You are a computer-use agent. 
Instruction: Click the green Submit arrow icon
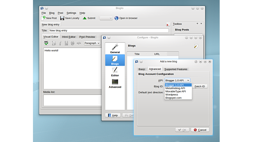pos(84,18)
